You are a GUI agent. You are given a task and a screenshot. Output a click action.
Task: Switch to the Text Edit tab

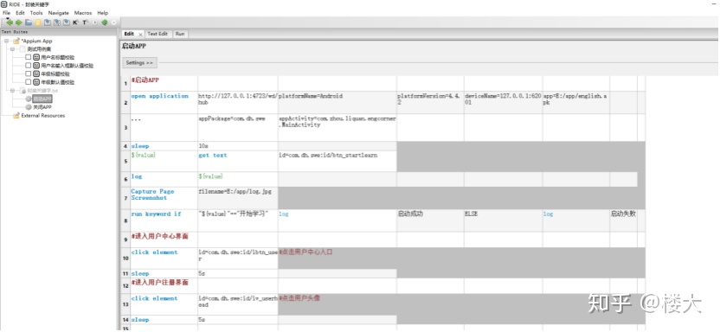[157, 34]
